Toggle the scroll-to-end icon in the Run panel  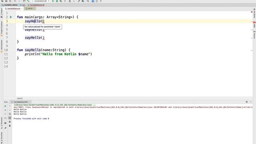click(10, 118)
